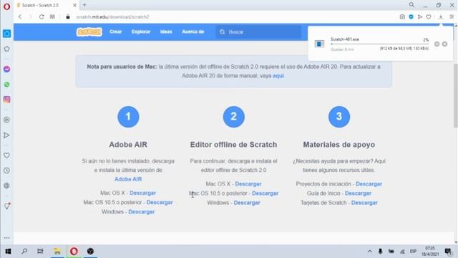Click the Scratch logo
Screen dimensions: 458x258
pyautogui.click(x=89, y=32)
